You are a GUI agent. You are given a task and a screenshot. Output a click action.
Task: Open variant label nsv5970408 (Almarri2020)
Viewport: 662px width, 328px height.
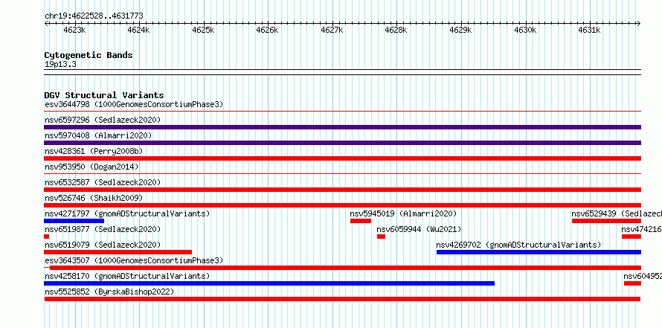pos(98,135)
